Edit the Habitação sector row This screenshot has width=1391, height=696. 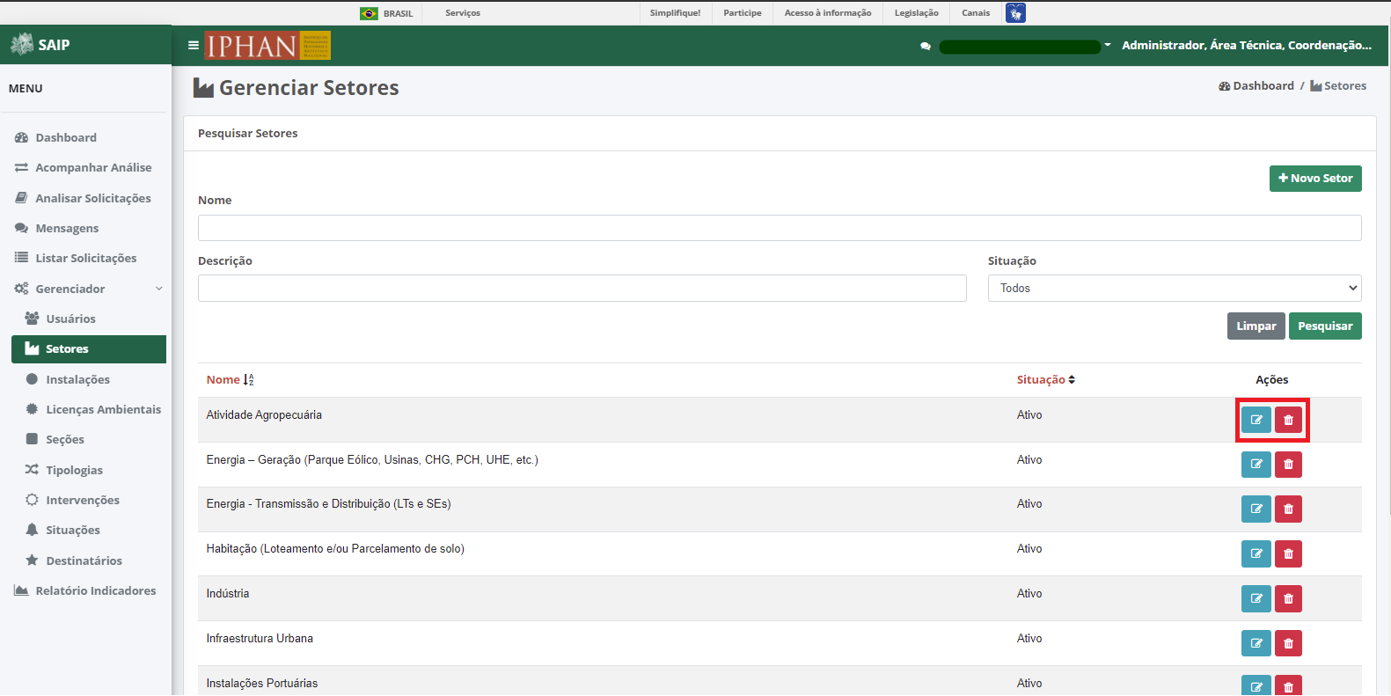coord(1256,553)
